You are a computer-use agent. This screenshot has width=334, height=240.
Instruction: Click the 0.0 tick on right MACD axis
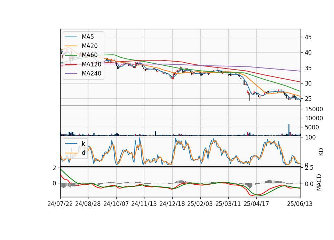[309, 184]
